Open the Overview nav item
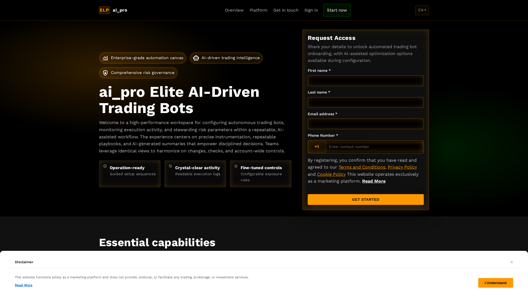The width and height of the screenshot is (528, 297). (234, 10)
